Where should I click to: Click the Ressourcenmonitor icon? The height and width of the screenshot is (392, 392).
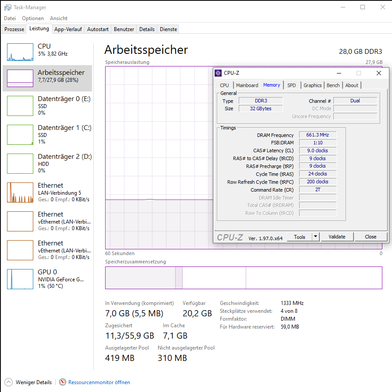pos(63,382)
